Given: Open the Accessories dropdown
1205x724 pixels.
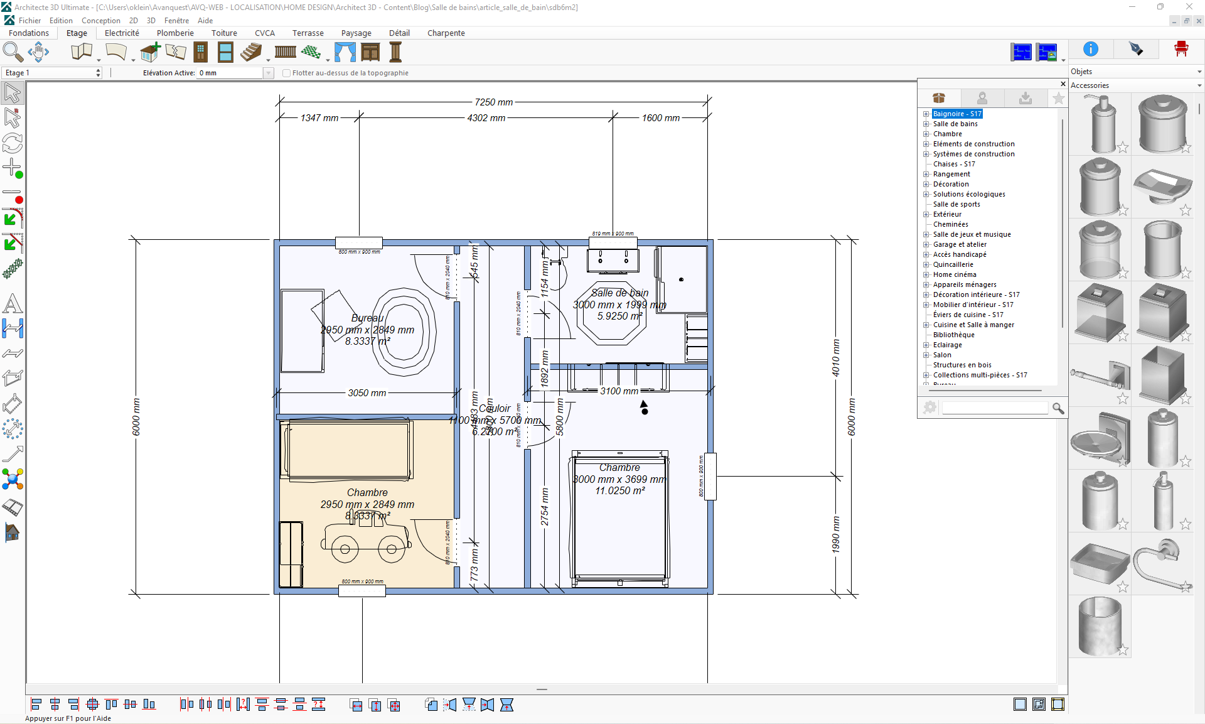Looking at the screenshot, I should [1136, 85].
